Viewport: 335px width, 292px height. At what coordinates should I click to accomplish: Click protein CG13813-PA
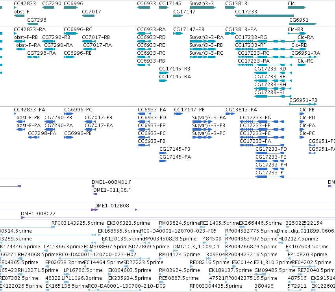[241, 110]
